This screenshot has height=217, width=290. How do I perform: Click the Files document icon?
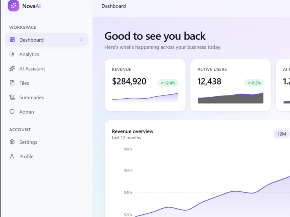(12, 83)
